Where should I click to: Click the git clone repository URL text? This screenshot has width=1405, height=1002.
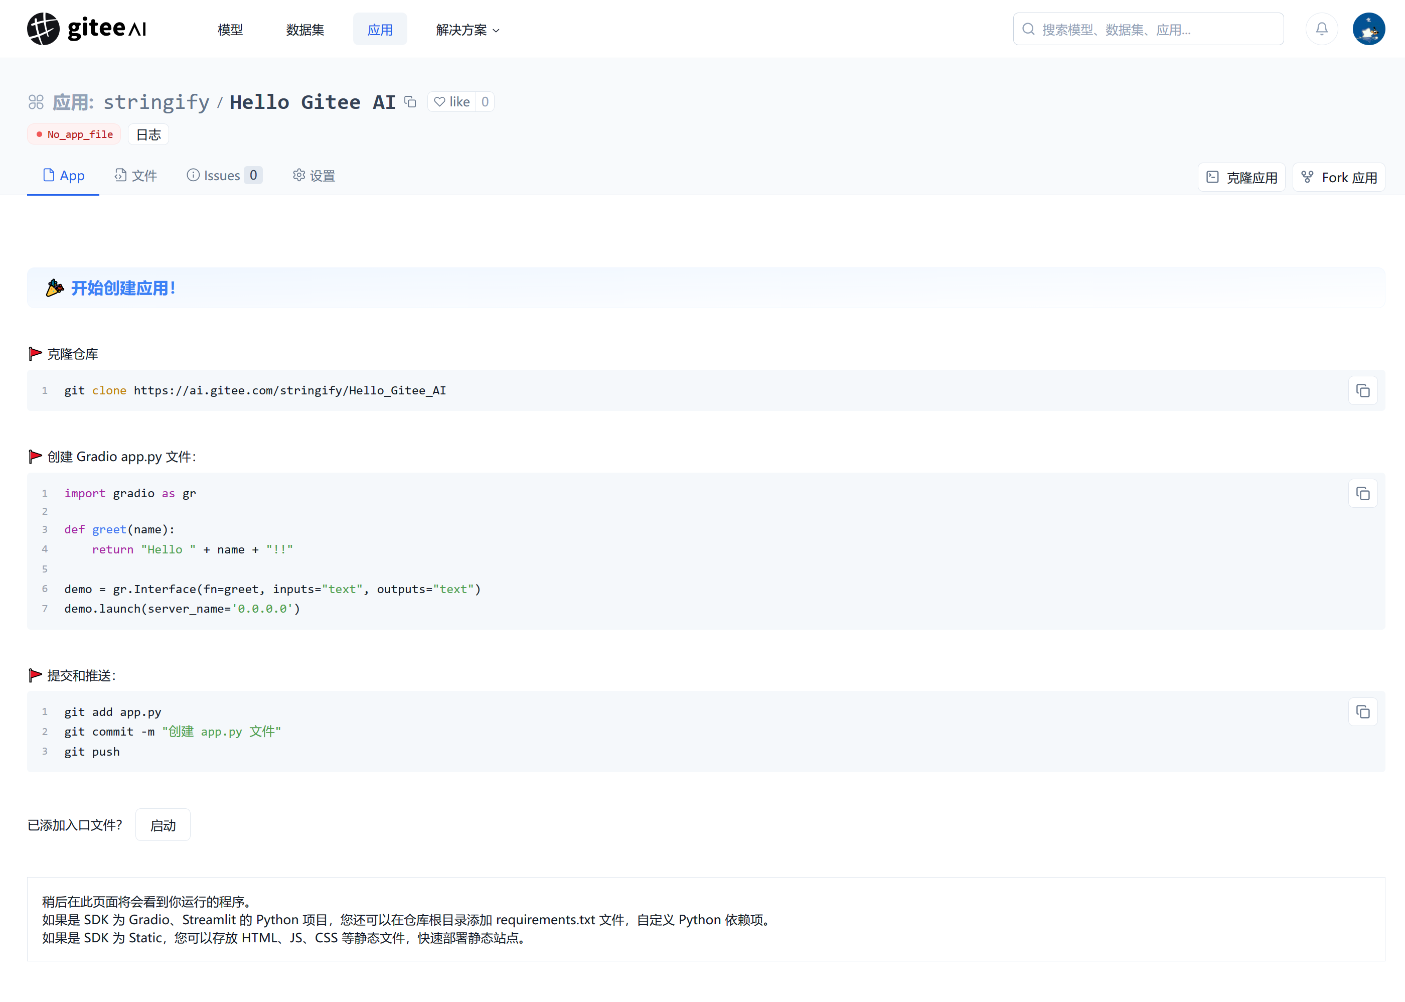(x=290, y=390)
